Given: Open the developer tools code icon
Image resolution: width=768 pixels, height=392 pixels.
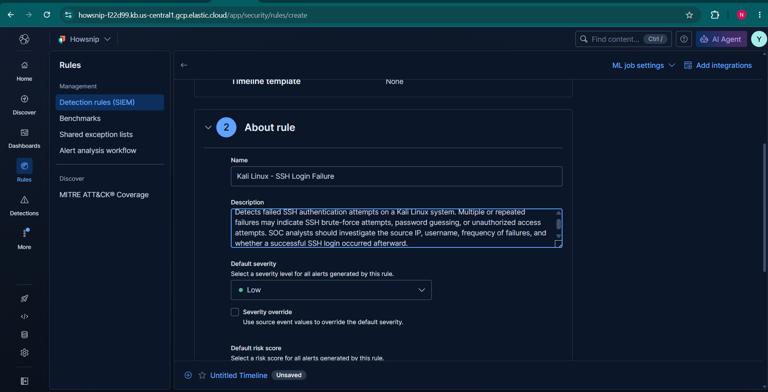Looking at the screenshot, I should click(x=25, y=316).
